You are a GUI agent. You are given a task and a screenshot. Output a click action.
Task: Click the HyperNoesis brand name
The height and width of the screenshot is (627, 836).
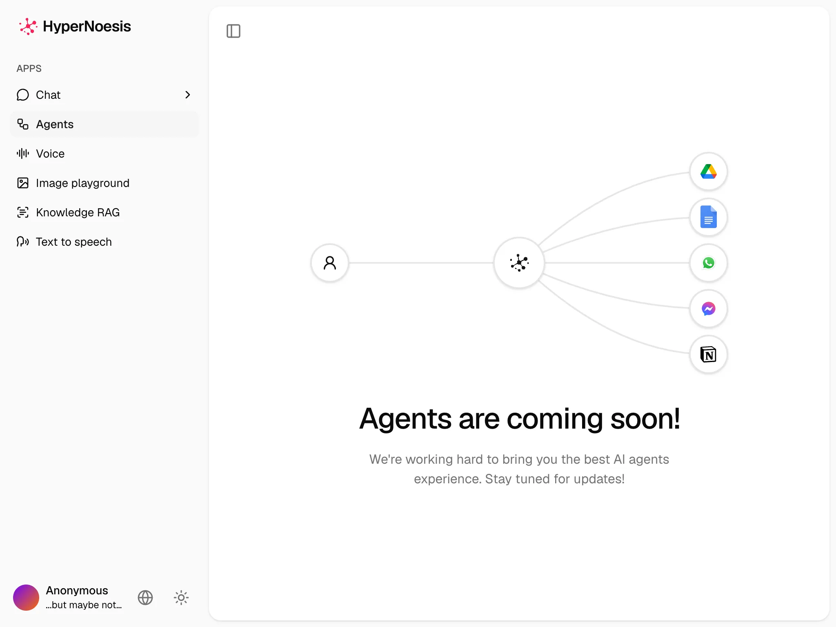(x=87, y=27)
